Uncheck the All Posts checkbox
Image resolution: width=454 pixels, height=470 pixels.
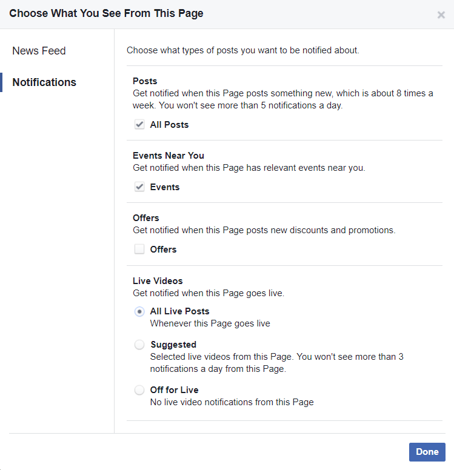pos(139,125)
